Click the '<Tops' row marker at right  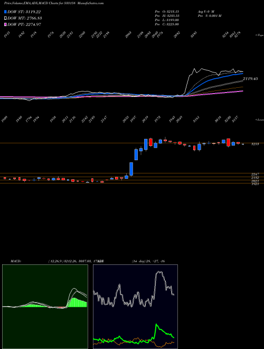(259, 35)
